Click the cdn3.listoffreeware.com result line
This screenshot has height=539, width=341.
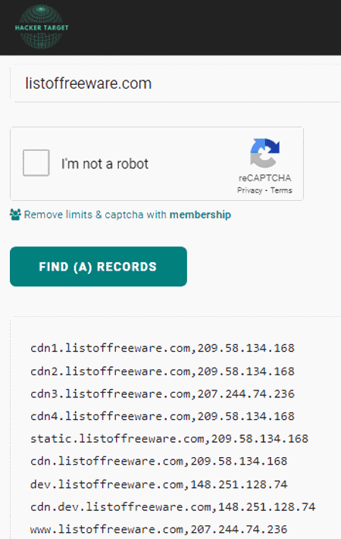coord(162,393)
